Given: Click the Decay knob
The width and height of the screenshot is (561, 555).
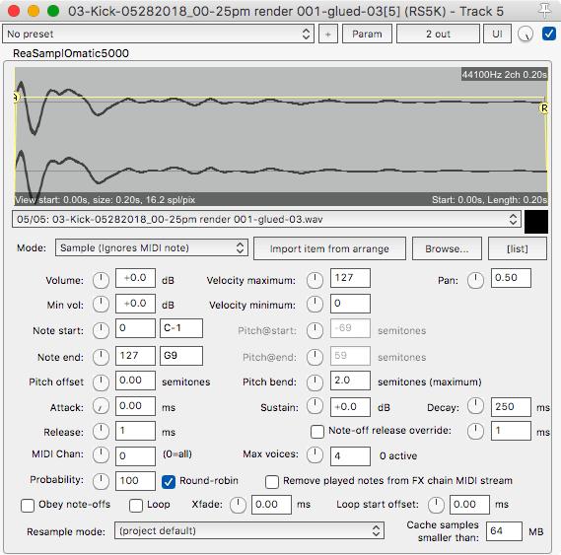Looking at the screenshot, I should [x=475, y=406].
